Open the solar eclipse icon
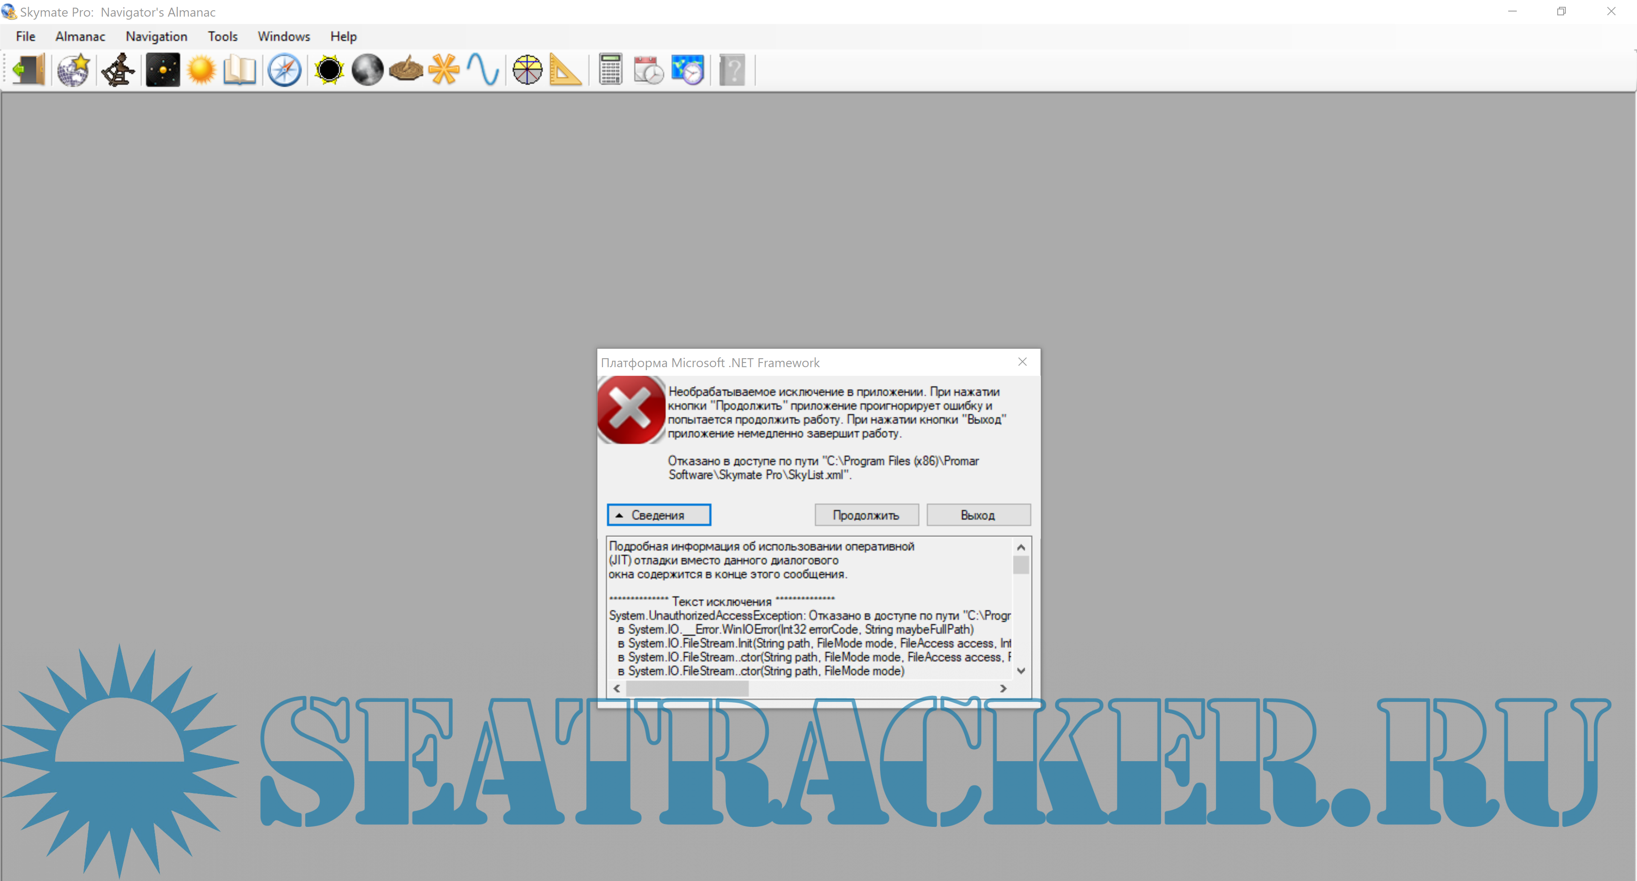 pos(329,69)
